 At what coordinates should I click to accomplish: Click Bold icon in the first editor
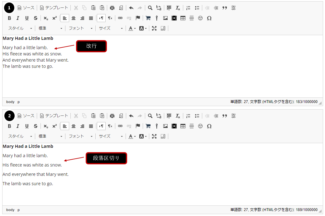tap(9, 18)
